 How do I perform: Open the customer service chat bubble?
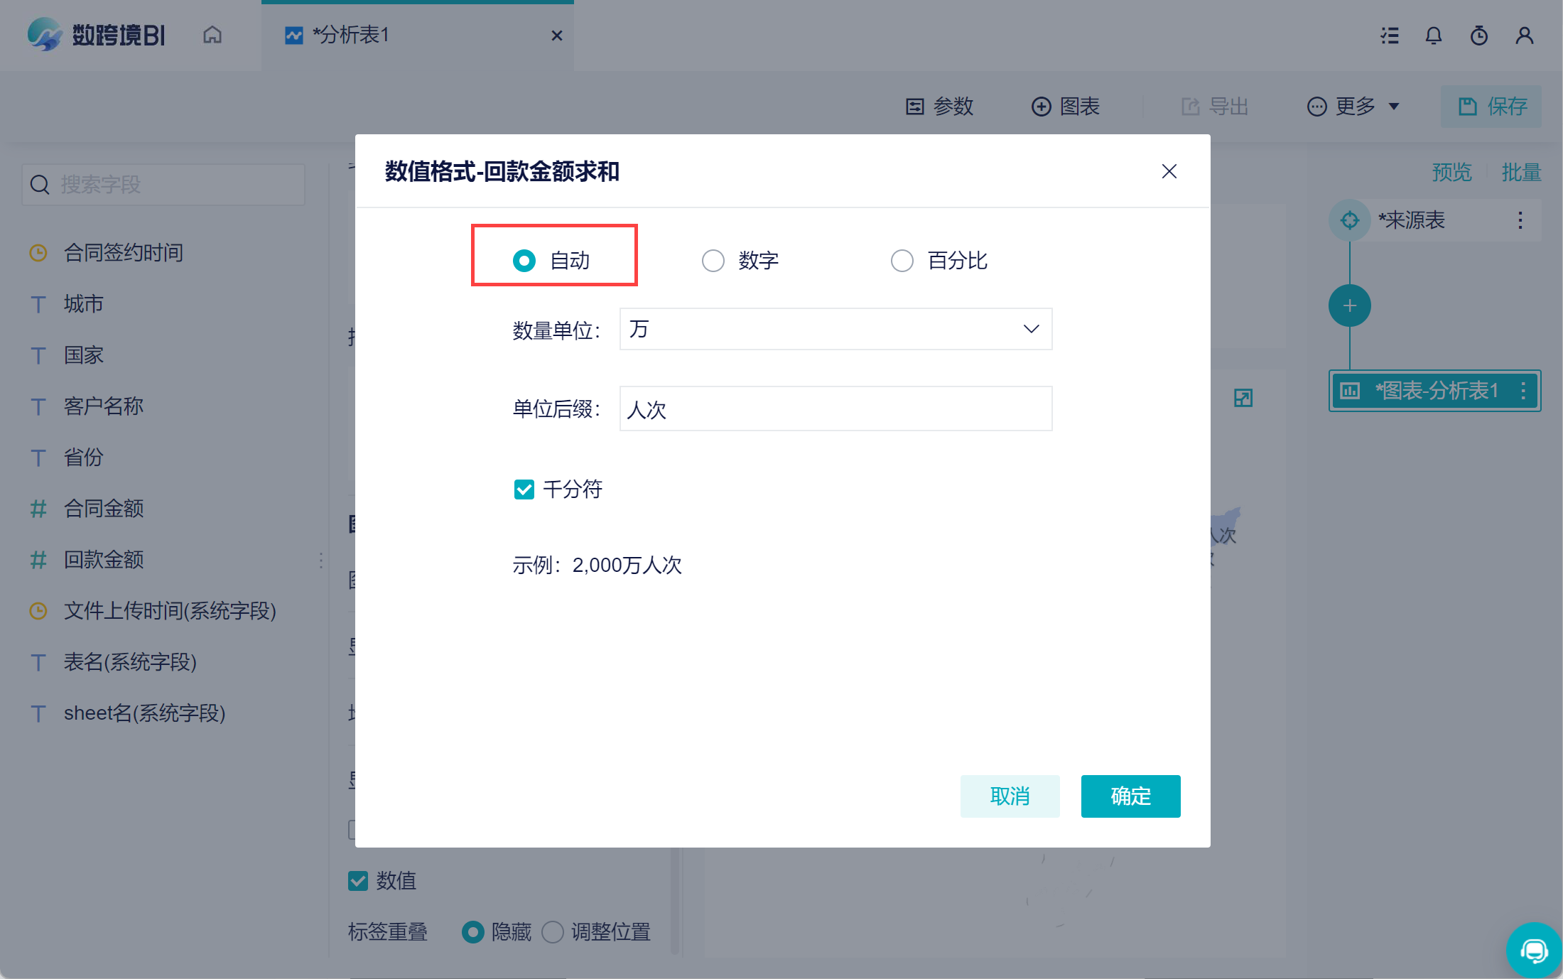coord(1534,951)
